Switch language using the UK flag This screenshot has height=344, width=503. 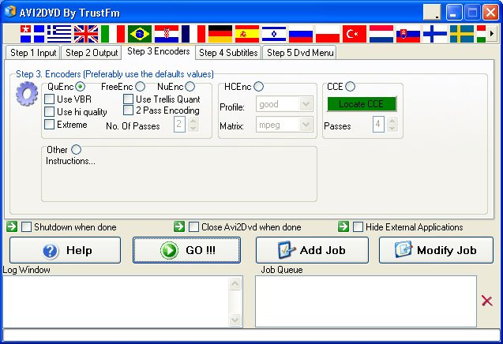point(86,34)
